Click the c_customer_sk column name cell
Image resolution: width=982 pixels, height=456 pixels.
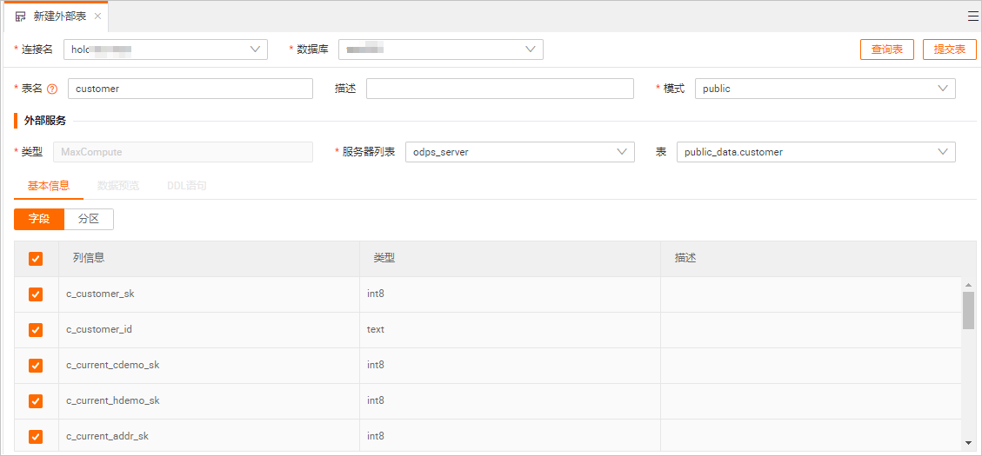pos(209,294)
